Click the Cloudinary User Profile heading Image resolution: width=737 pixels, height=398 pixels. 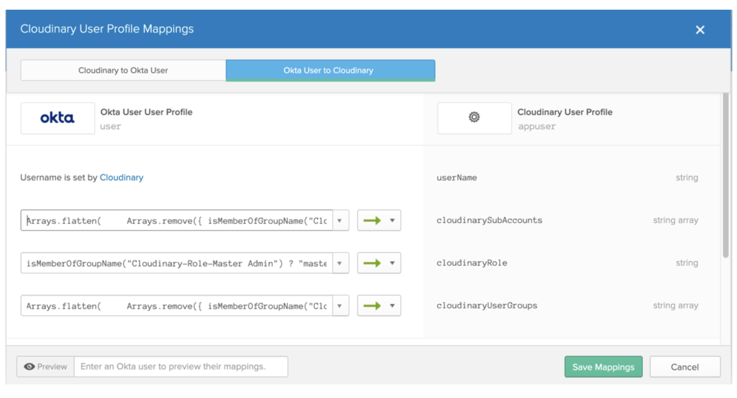coord(565,112)
